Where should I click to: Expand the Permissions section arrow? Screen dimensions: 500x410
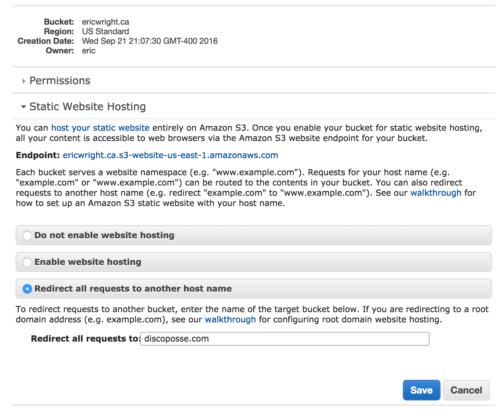[24, 81]
